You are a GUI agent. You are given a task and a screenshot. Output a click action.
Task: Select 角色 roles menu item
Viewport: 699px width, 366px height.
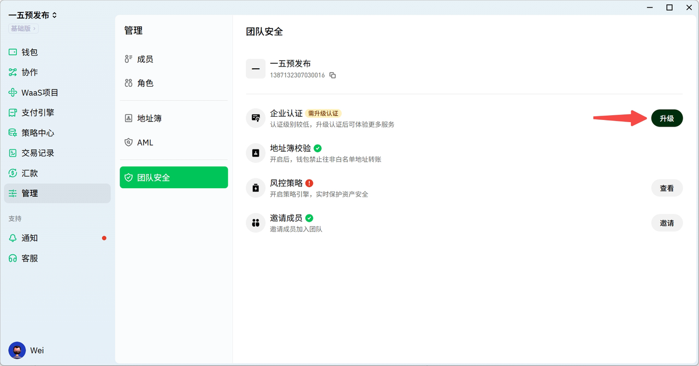coord(145,83)
